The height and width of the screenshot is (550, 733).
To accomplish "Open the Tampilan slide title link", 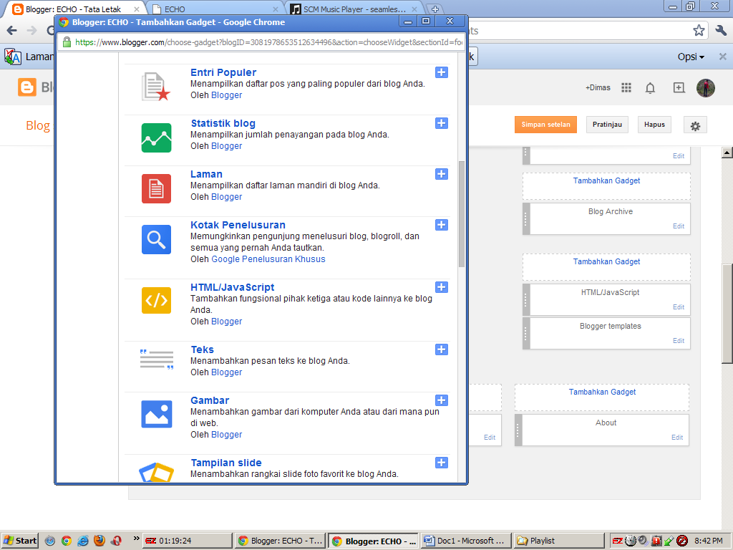I will coord(226,463).
